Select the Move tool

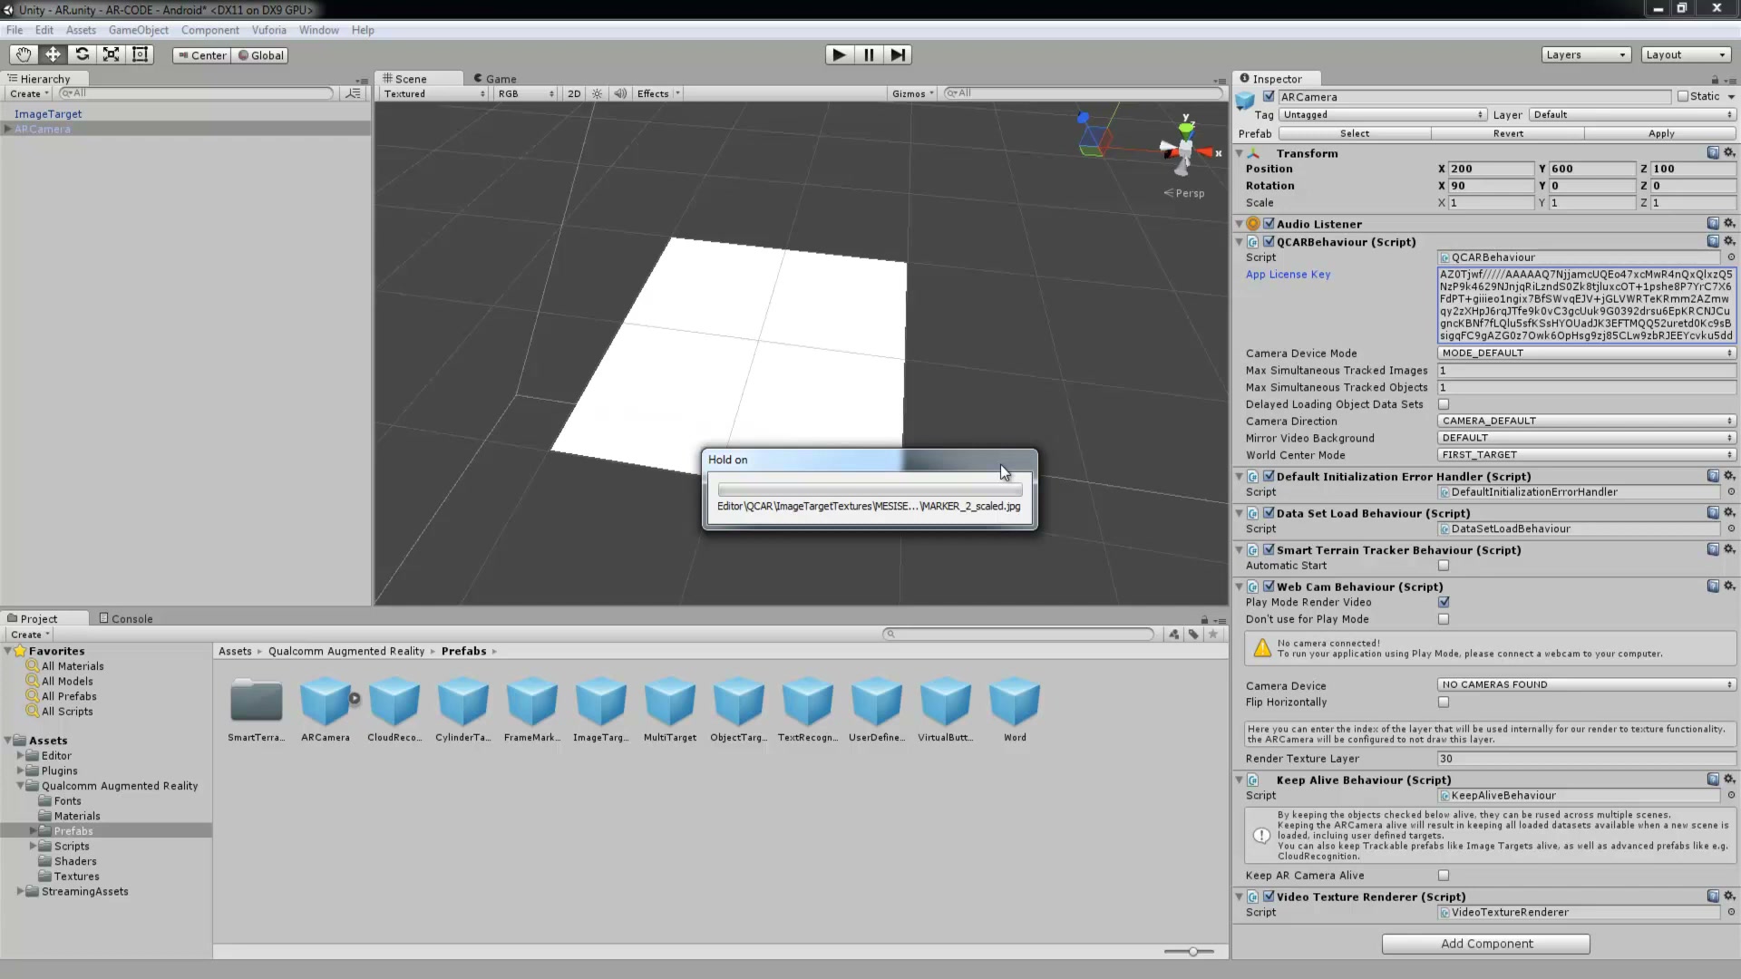[x=53, y=54]
